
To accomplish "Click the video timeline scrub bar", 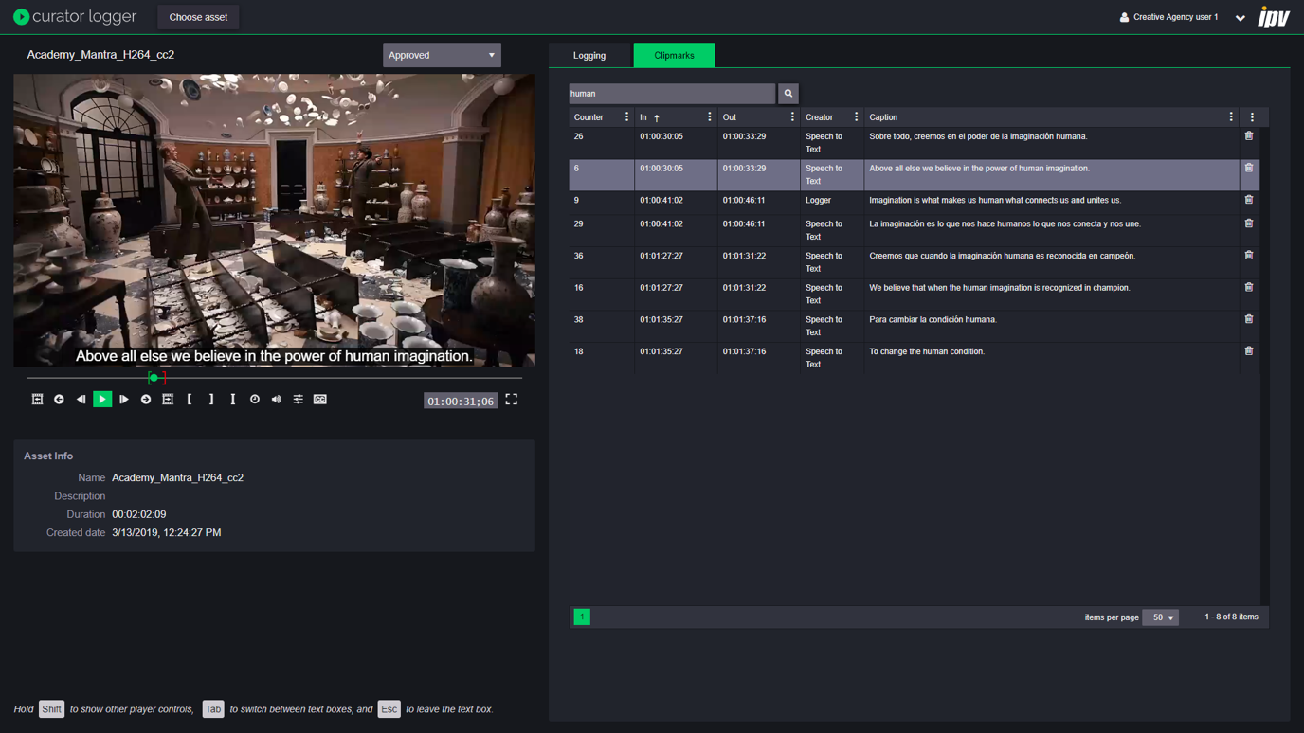I will (274, 378).
